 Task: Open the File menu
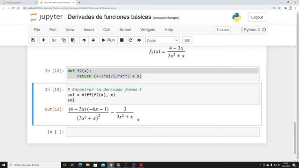pos(37,30)
